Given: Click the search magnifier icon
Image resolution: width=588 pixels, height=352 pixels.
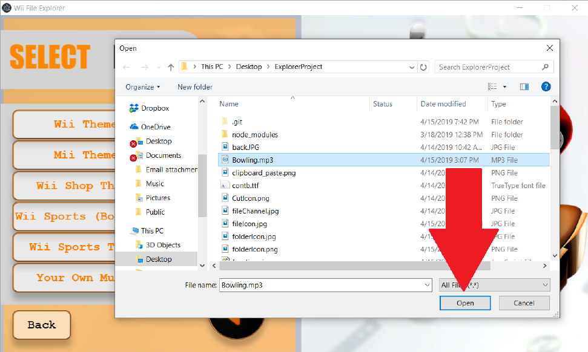Looking at the screenshot, I should [545, 67].
